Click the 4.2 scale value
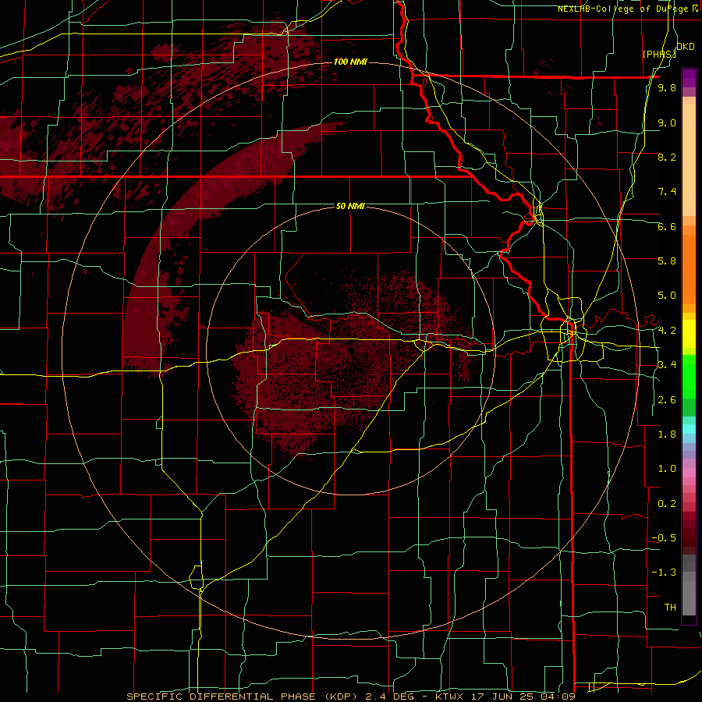The height and width of the screenshot is (702, 702). click(667, 331)
